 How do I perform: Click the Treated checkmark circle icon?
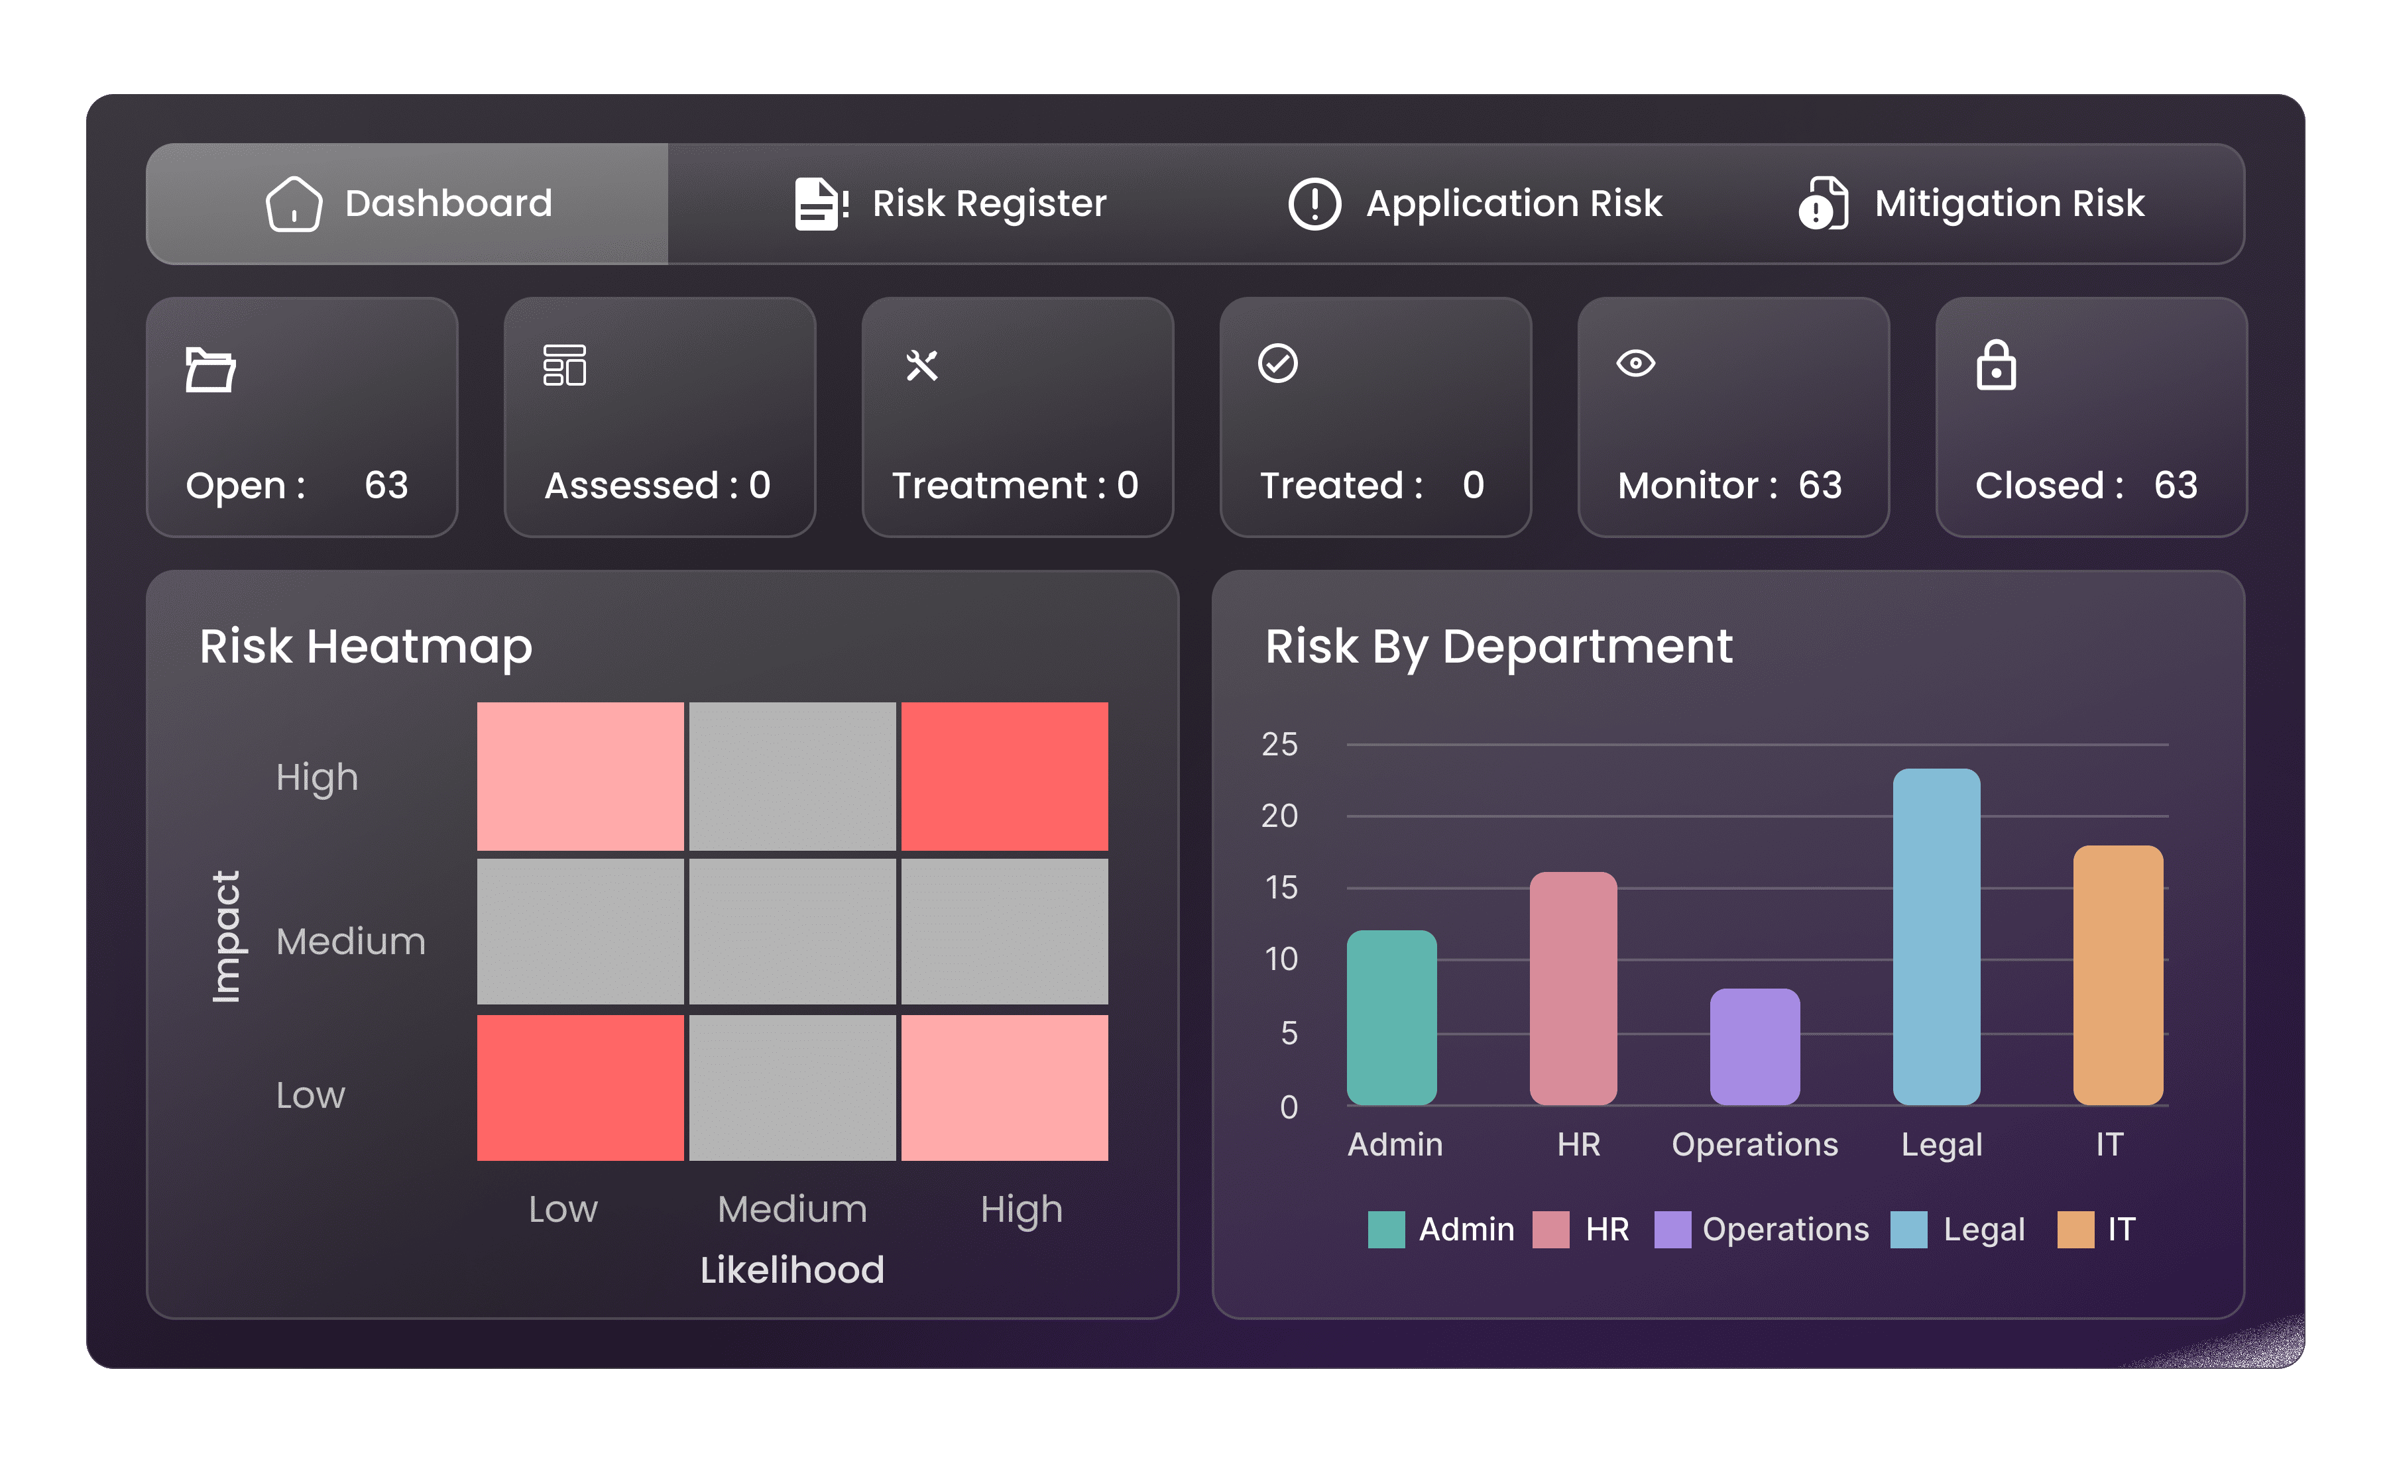pos(1278,363)
